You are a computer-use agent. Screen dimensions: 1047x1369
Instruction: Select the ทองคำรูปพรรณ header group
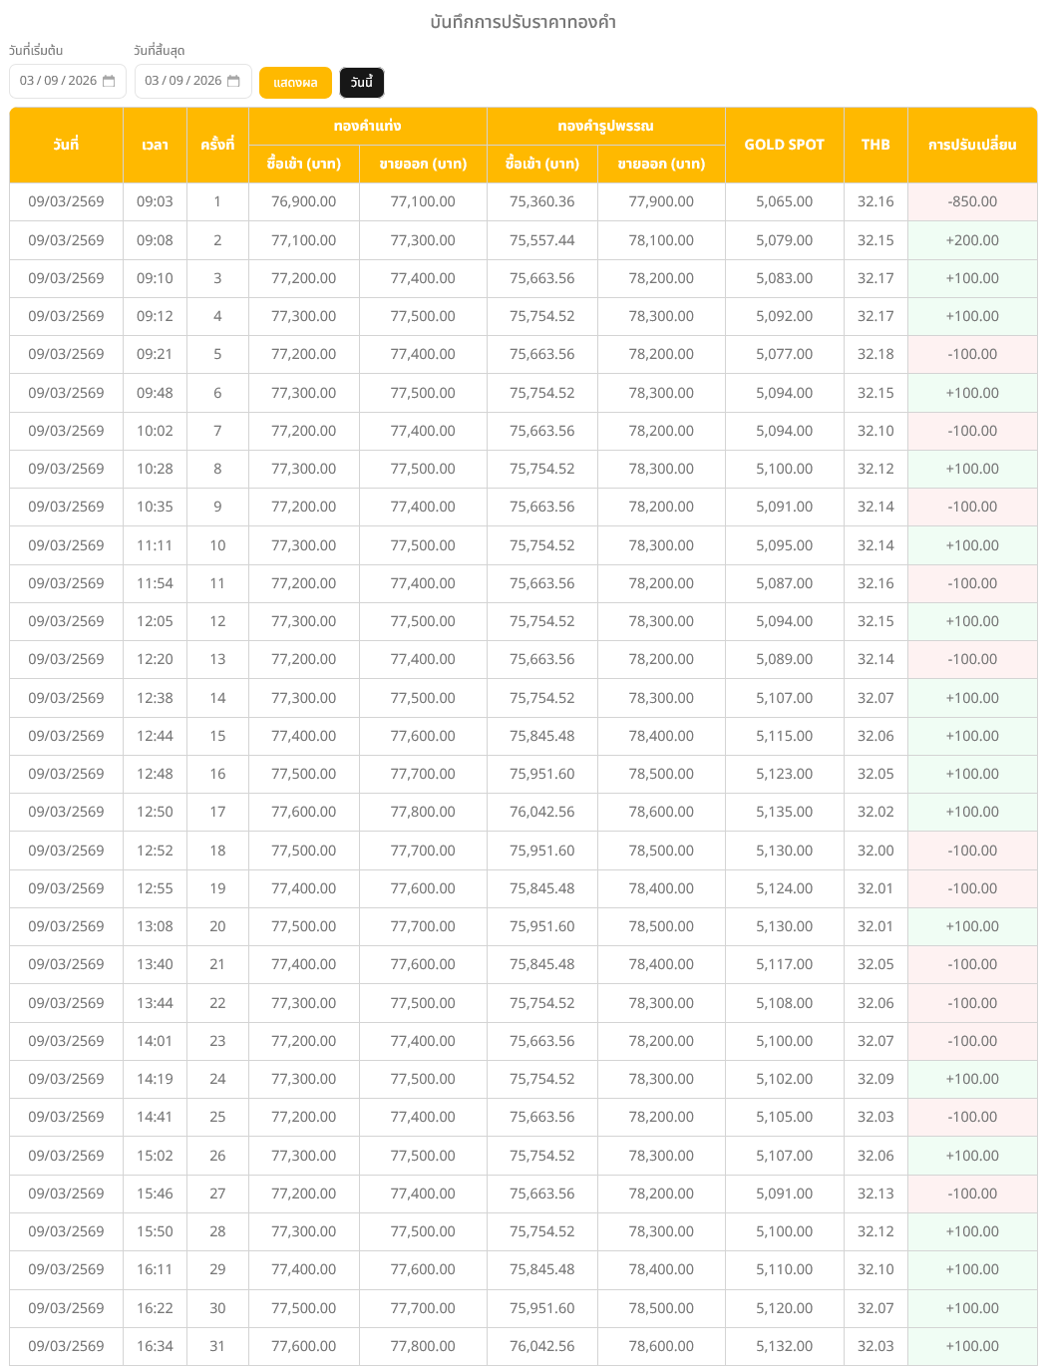tap(605, 126)
